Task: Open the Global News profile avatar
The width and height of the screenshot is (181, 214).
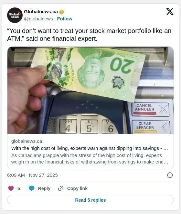Action: pyautogui.click(x=15, y=15)
